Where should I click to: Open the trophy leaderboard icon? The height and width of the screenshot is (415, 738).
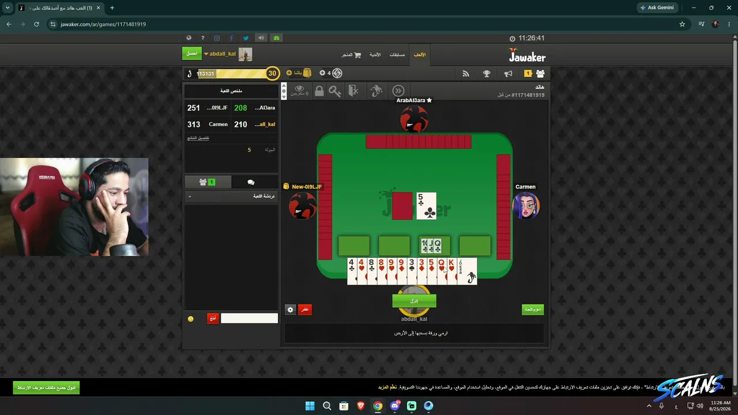487,74
